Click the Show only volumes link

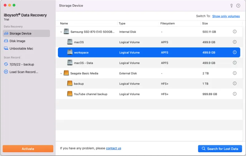click(x=226, y=16)
